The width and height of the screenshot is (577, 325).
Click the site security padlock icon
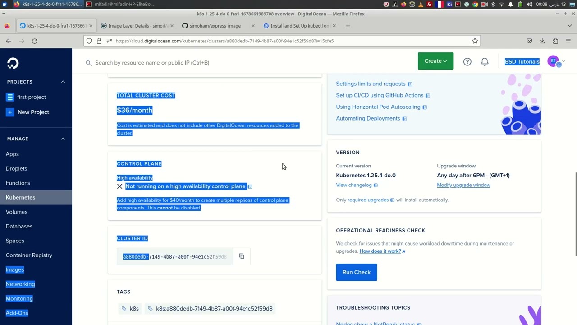click(x=99, y=41)
